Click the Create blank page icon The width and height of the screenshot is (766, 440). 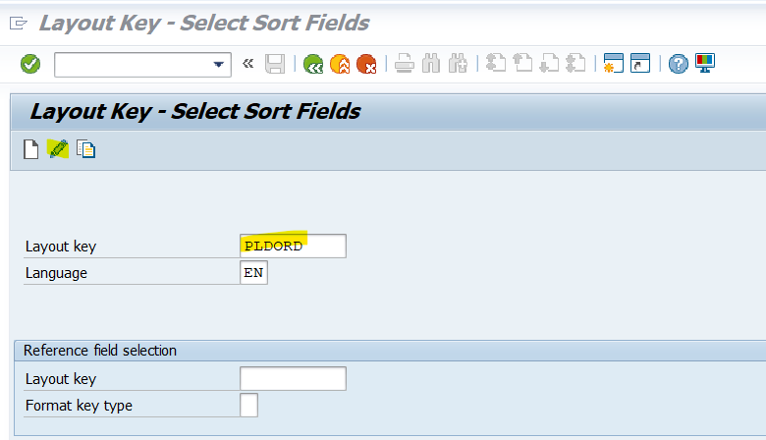31,149
